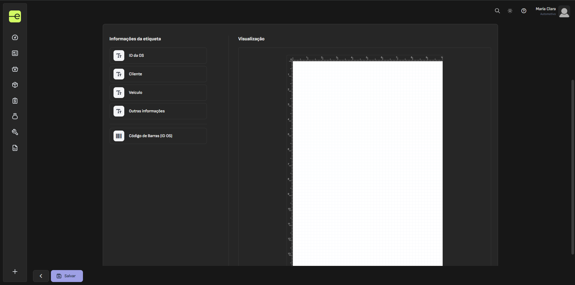This screenshot has height=285, width=575.
Task: Click the vertical ruler left of canvas
Action: click(290, 164)
